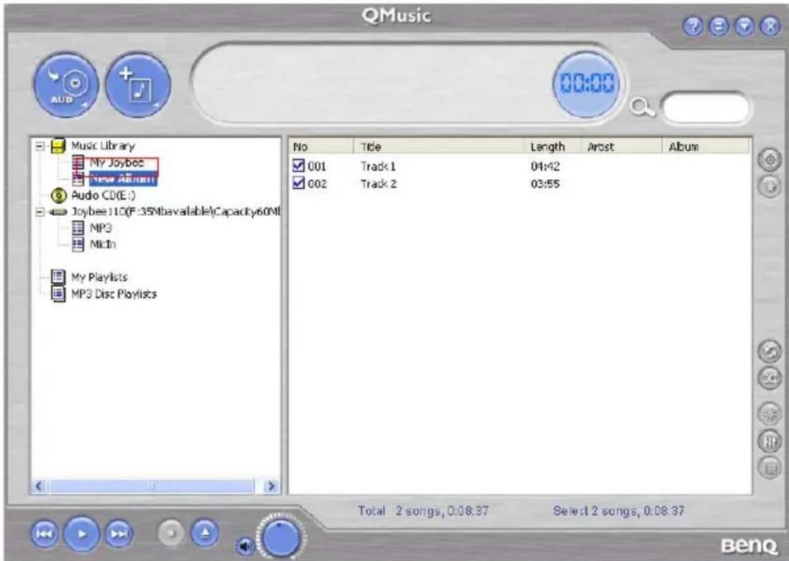This screenshot has width=789, height=561.
Task: Click the round icon above equalizer button
Action: point(769,415)
